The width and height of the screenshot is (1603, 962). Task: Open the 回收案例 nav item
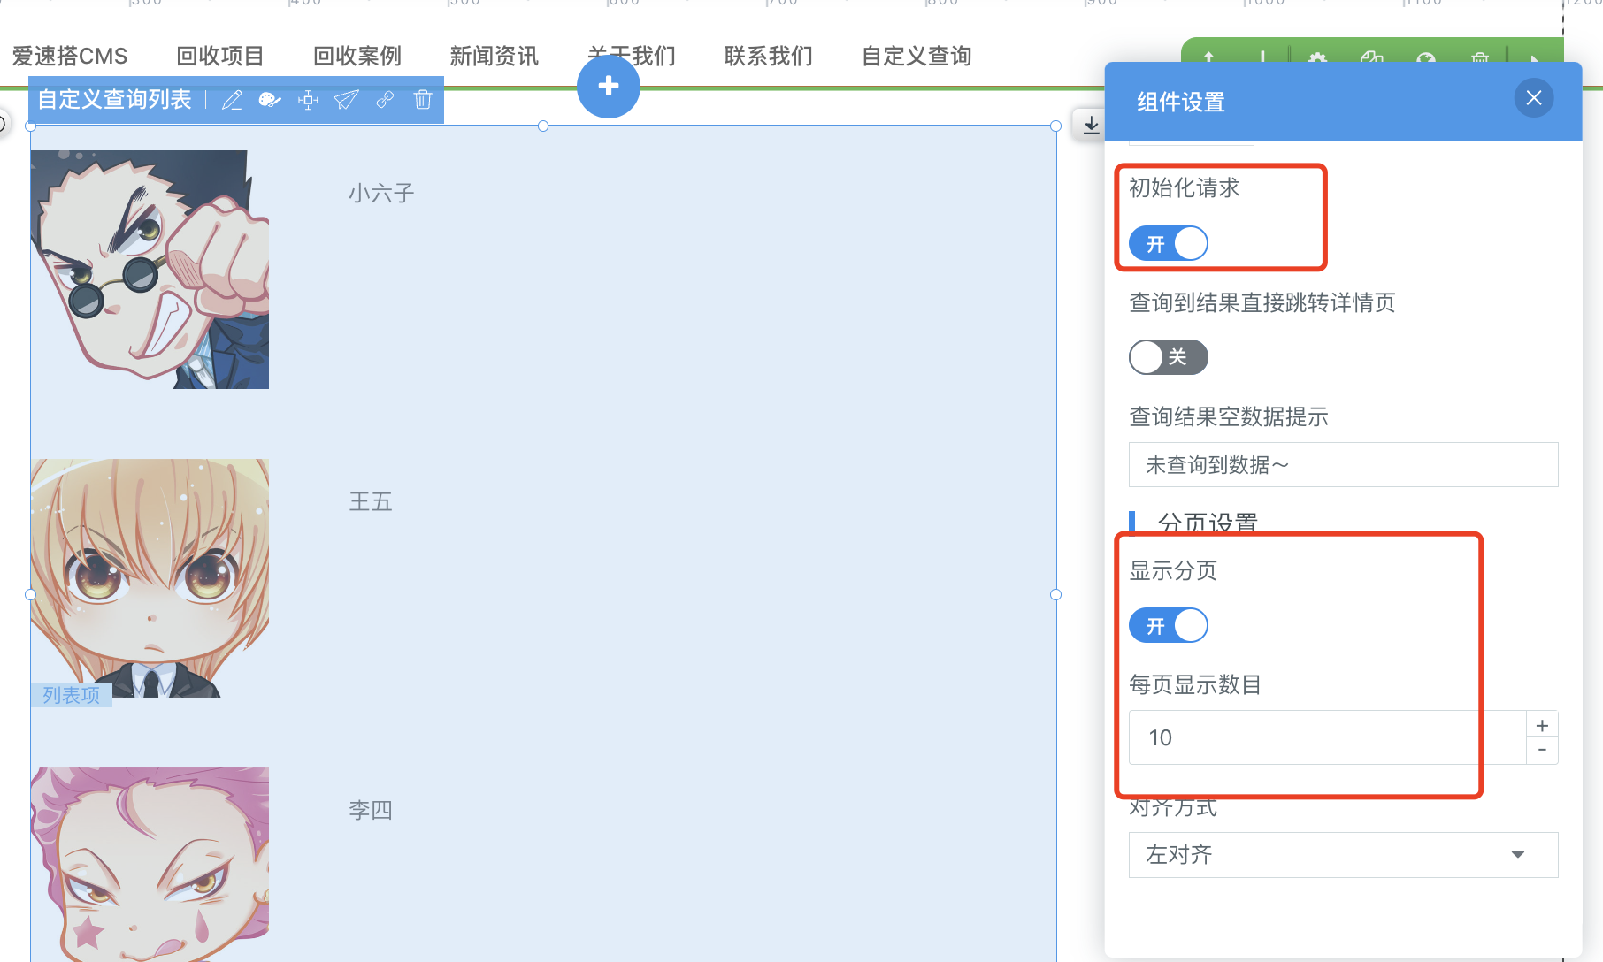tap(357, 57)
